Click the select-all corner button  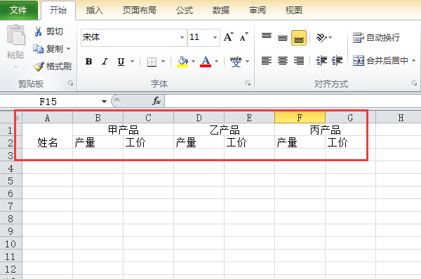(11, 118)
